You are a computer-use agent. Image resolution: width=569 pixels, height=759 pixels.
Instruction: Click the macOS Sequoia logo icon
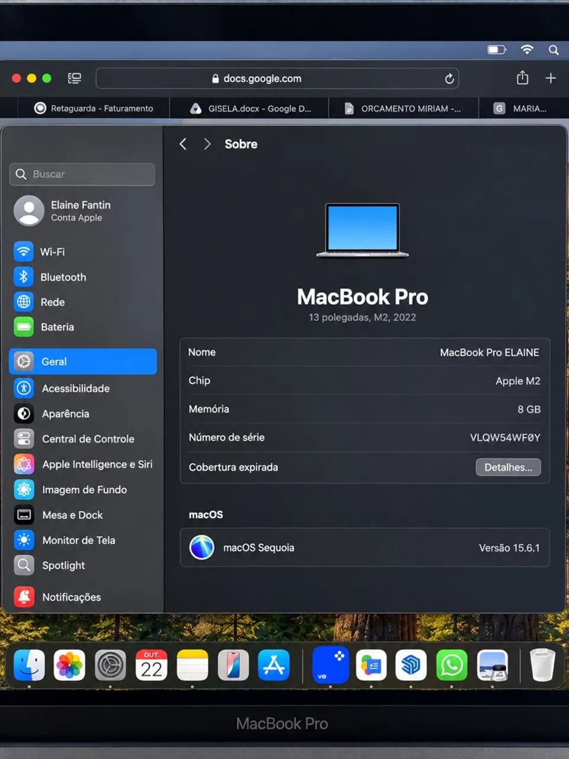(x=202, y=547)
